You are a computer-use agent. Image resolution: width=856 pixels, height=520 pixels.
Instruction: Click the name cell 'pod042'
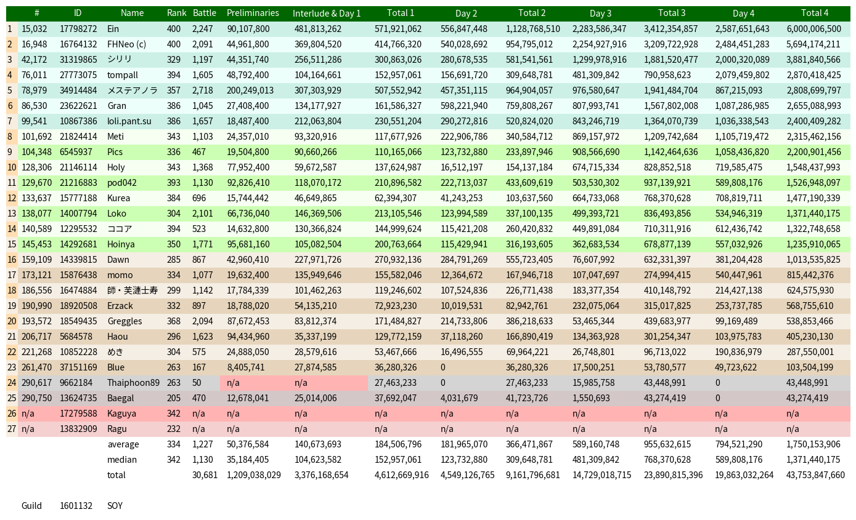(121, 183)
